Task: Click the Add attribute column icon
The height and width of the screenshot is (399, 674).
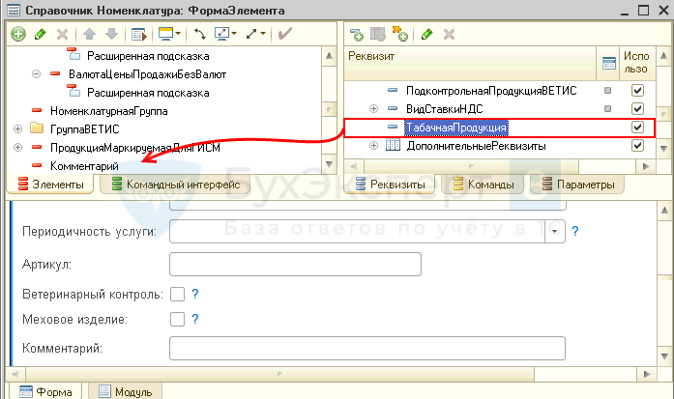Action: [x=378, y=34]
